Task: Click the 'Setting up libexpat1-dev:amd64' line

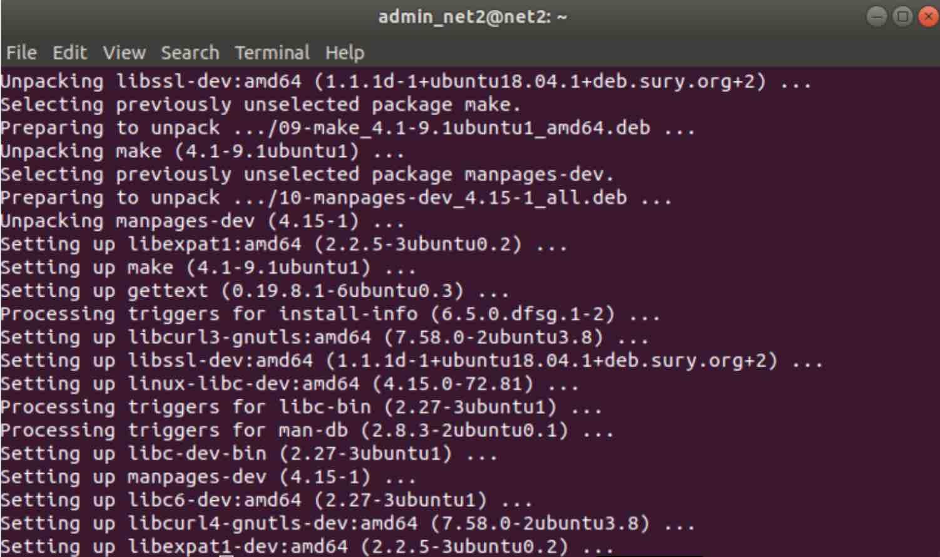Action: pos(307,546)
